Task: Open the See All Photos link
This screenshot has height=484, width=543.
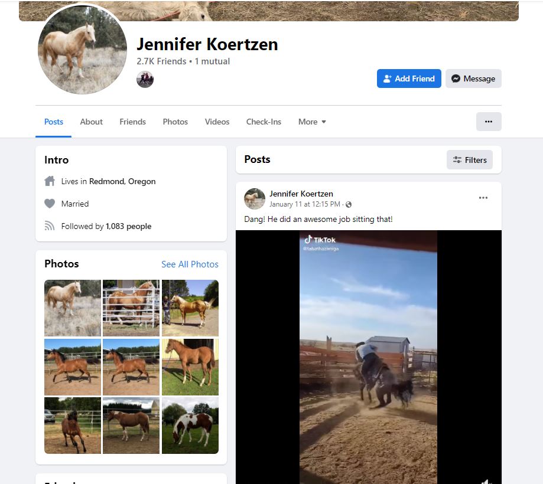Action: (190, 264)
